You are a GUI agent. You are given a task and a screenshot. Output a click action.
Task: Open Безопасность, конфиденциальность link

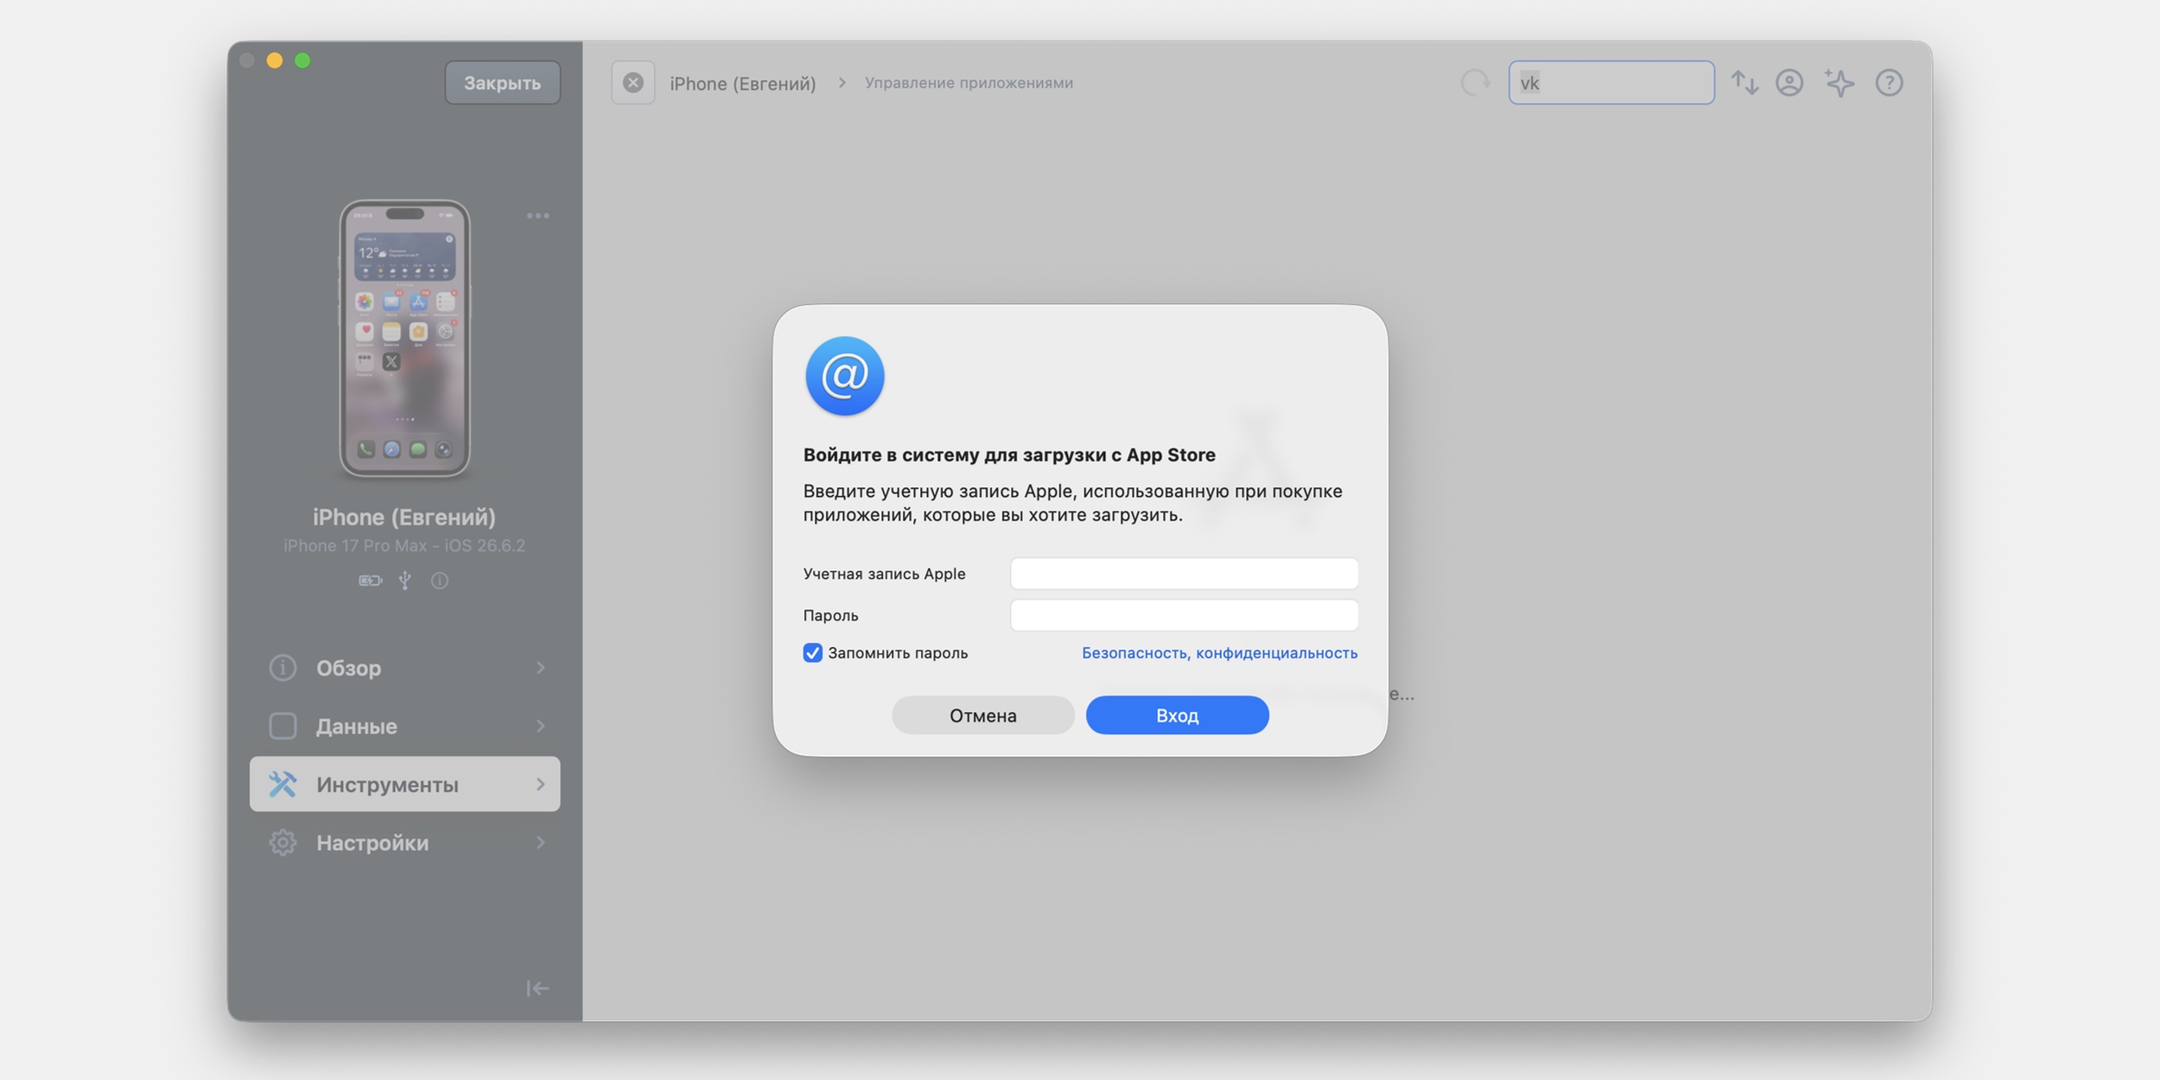pos(1219,653)
